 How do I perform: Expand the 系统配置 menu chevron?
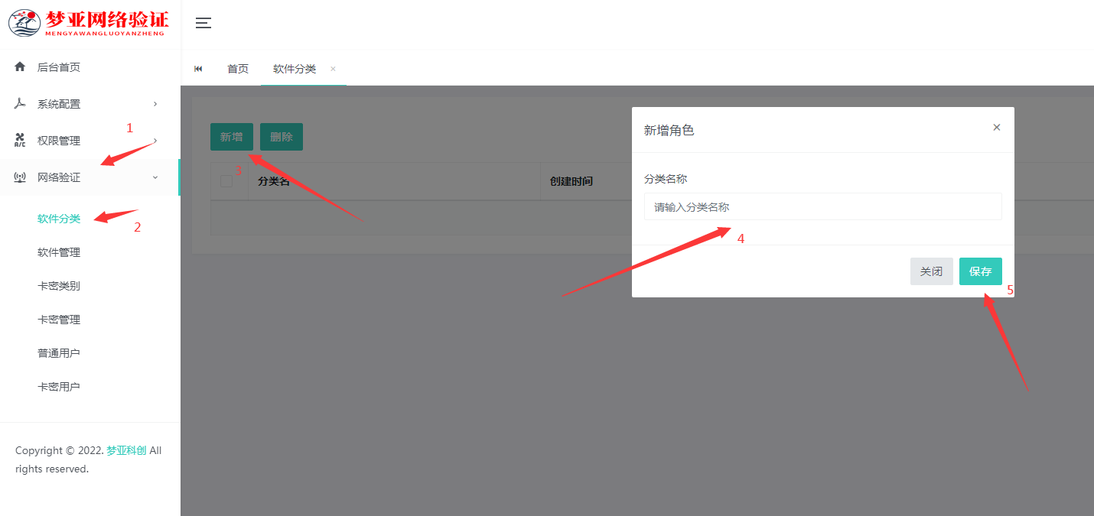click(x=155, y=103)
